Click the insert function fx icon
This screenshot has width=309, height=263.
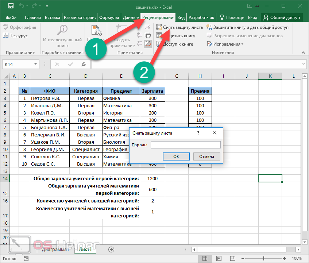point(84,65)
